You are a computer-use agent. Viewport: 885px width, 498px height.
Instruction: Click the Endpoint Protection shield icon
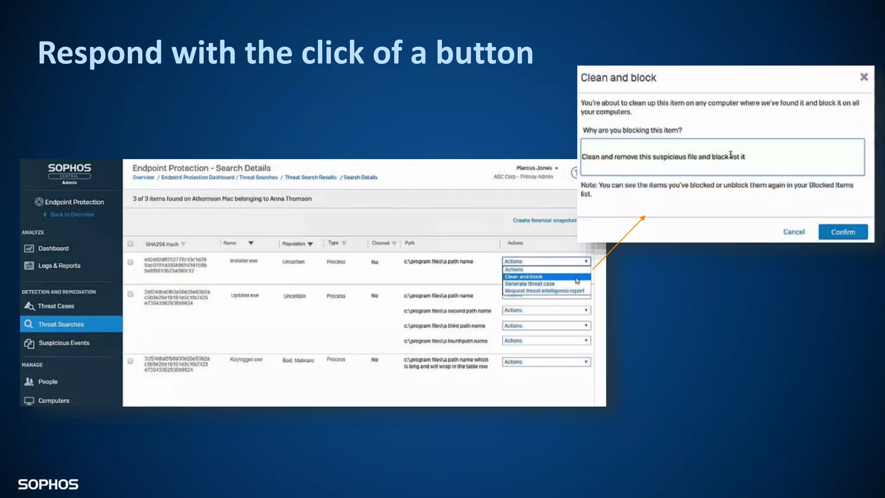(39, 202)
